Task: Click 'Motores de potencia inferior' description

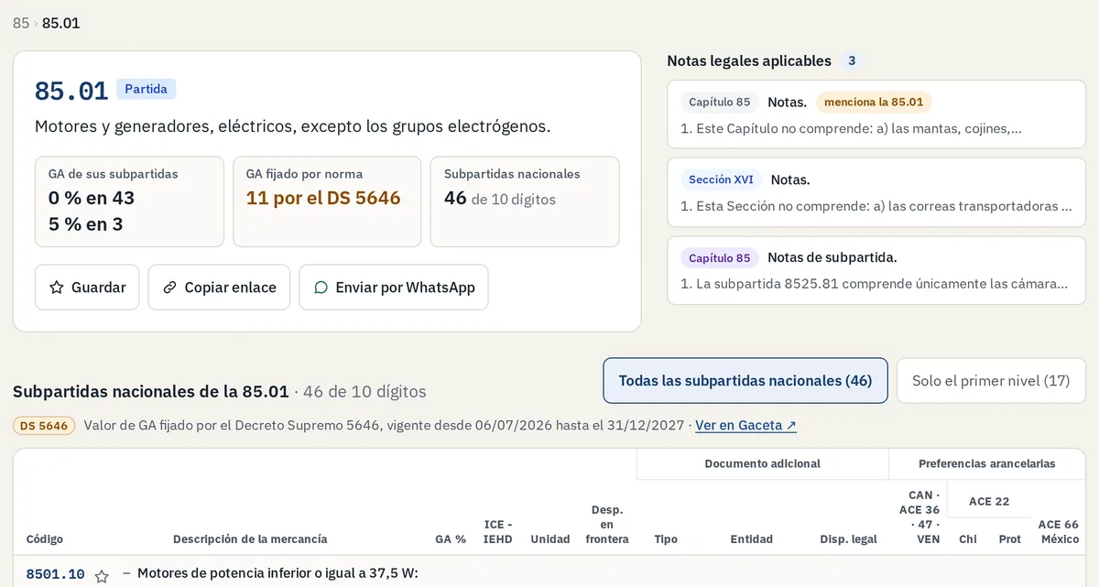Action: click(277, 574)
